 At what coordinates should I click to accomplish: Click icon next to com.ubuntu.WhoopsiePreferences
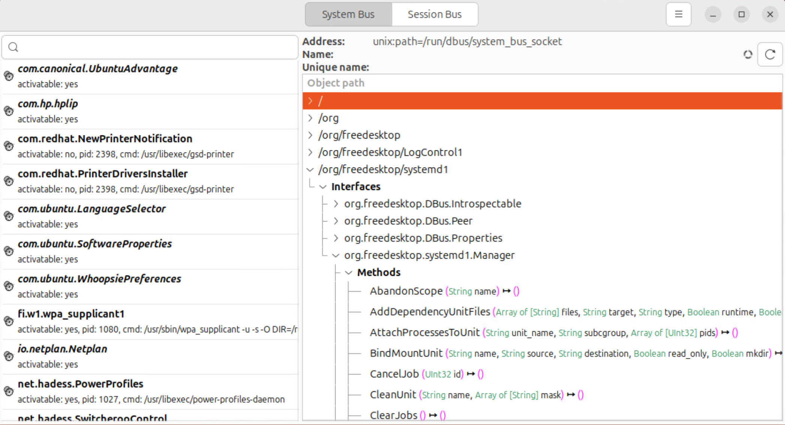coord(9,286)
